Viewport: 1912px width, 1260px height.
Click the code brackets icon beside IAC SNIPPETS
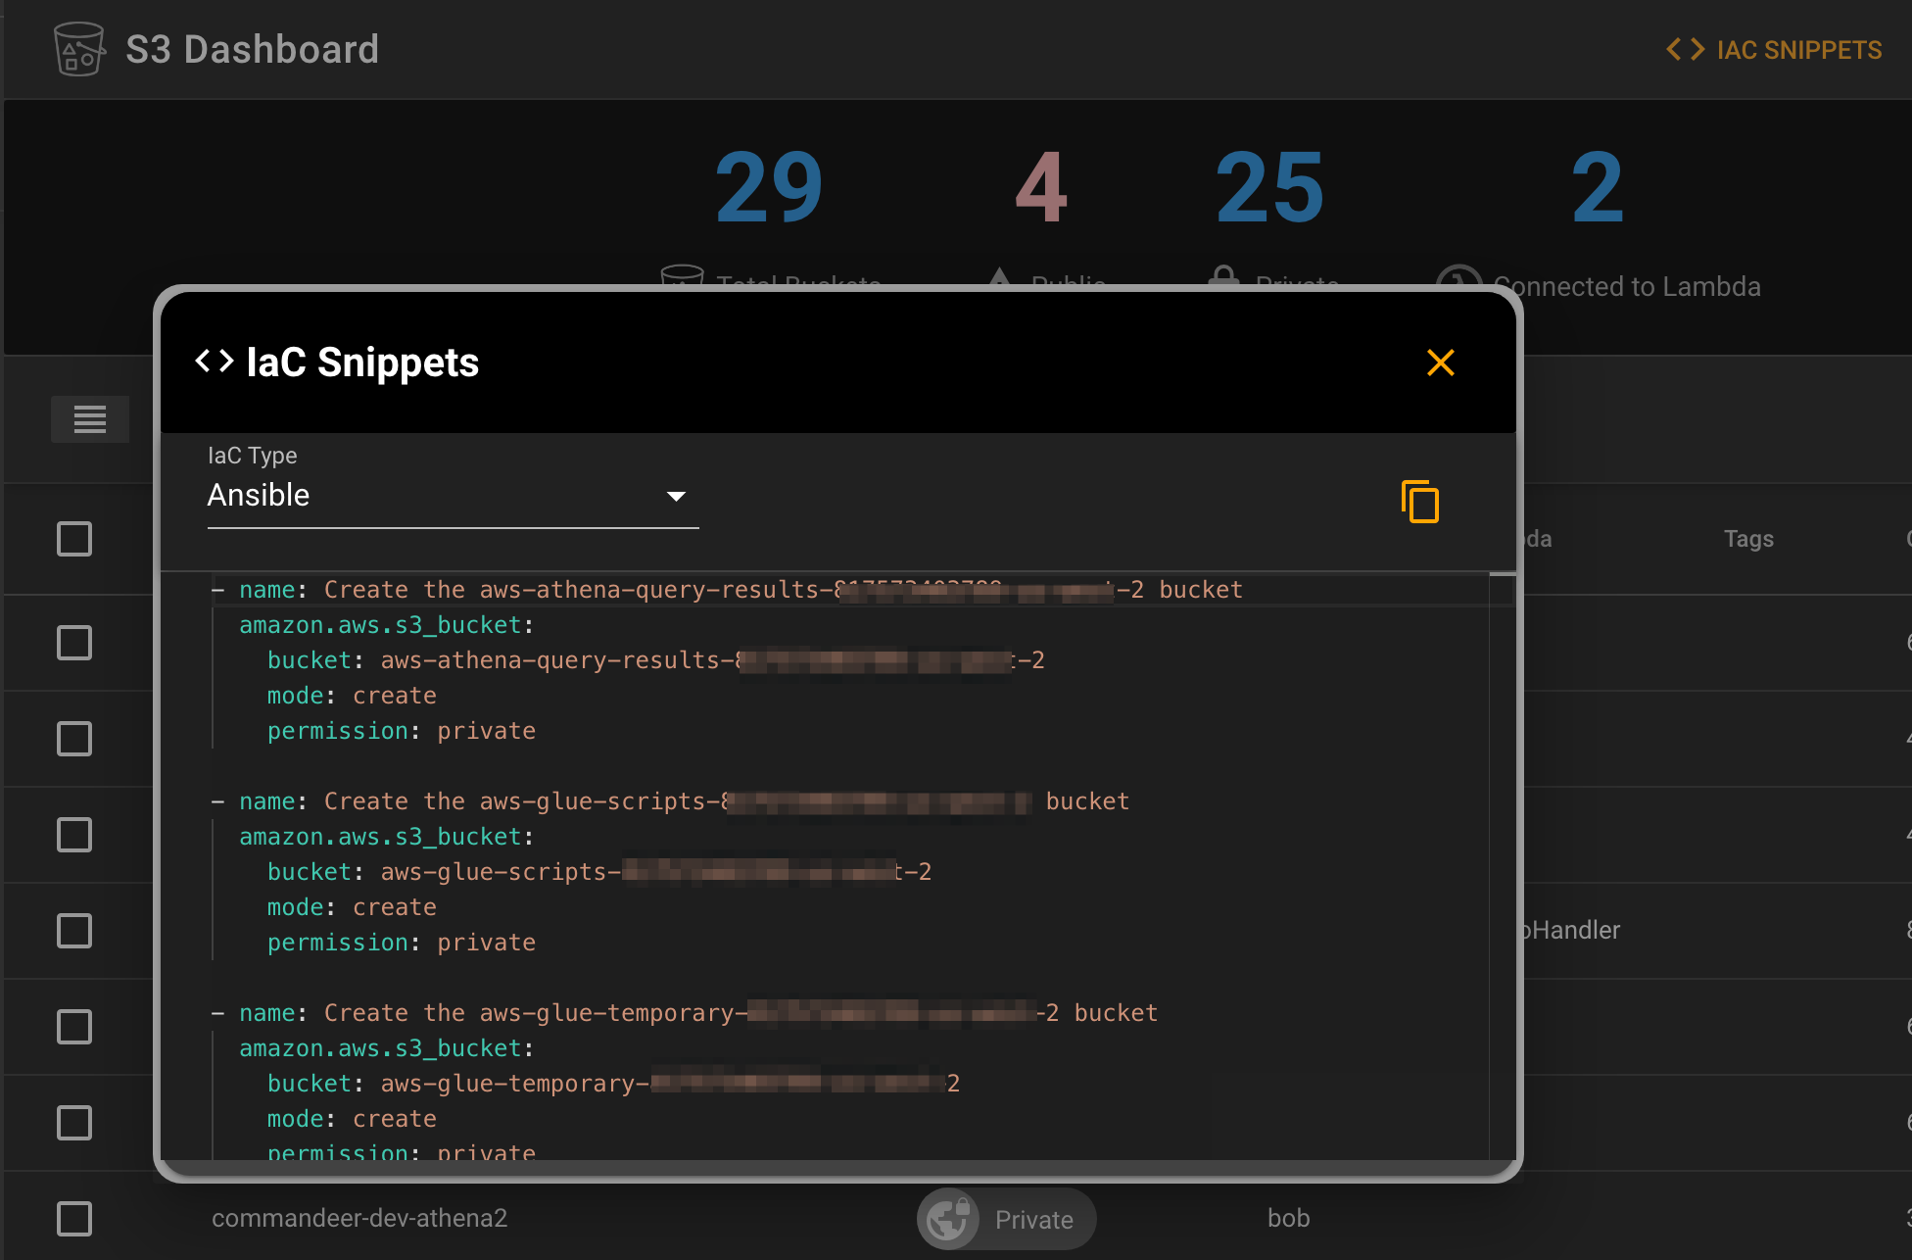(x=1686, y=49)
